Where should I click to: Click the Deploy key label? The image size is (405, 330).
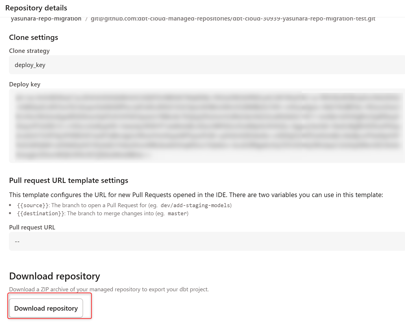pos(25,84)
